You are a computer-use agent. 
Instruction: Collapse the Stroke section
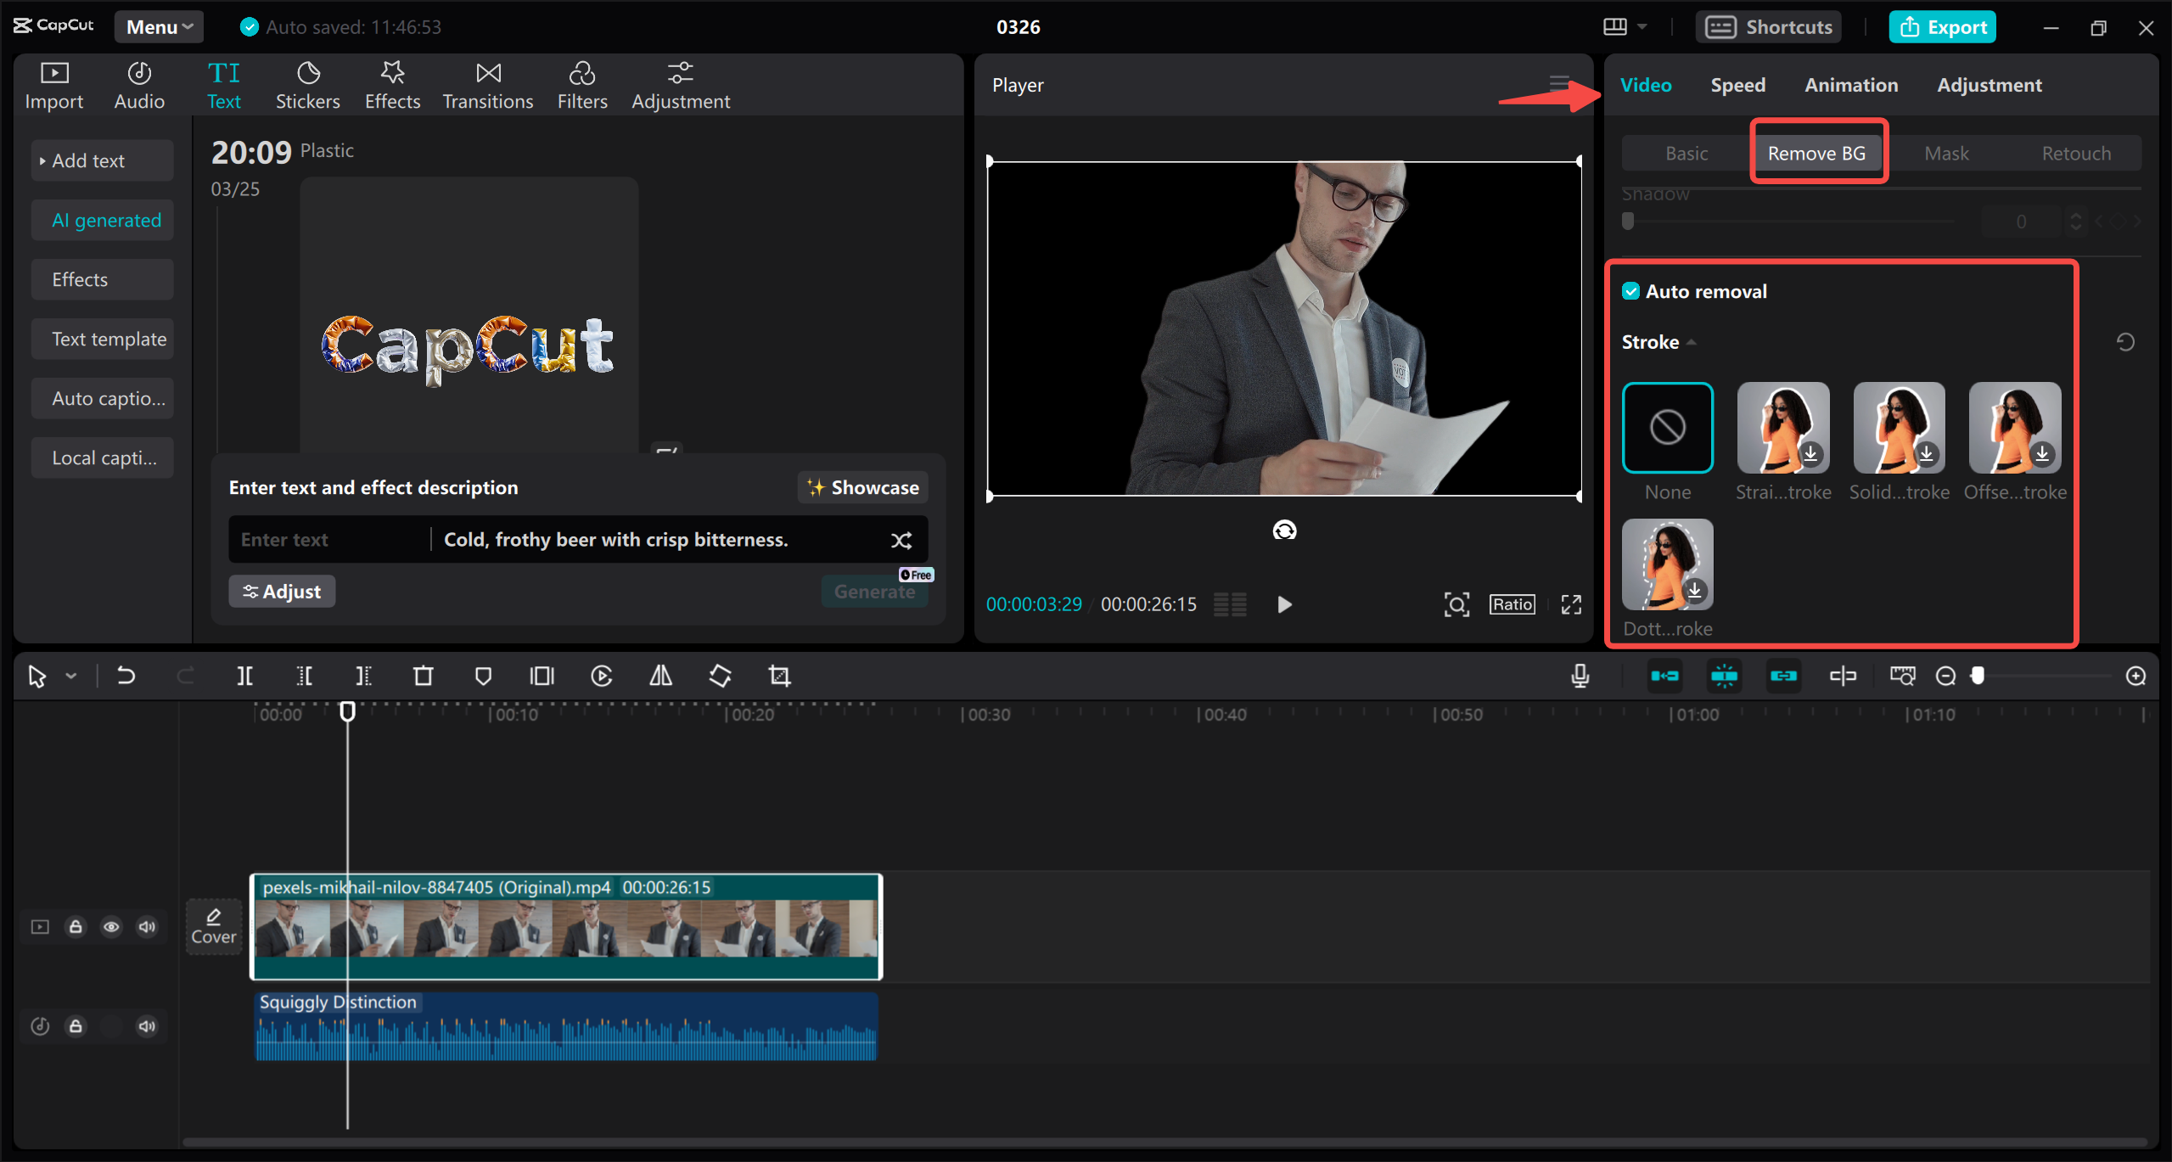[x=1692, y=342]
